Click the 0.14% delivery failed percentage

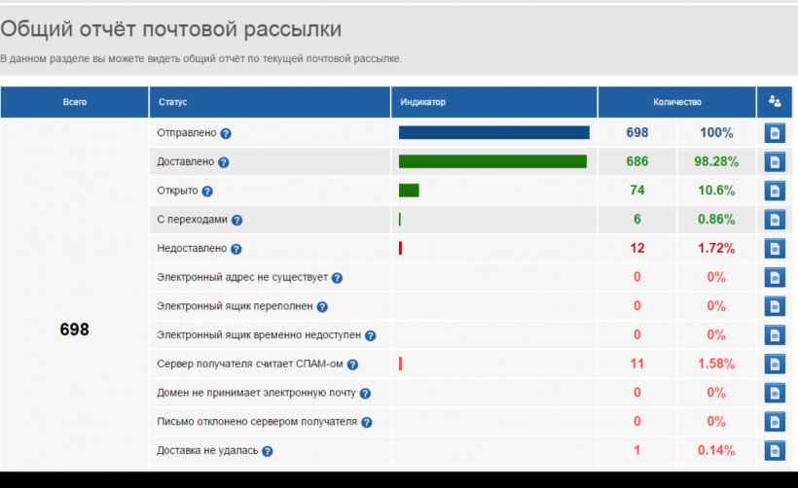click(x=716, y=450)
